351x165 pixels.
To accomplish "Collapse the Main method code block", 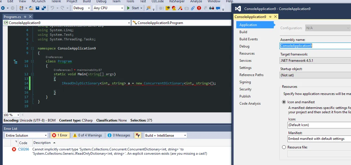I will tap(32, 74).
